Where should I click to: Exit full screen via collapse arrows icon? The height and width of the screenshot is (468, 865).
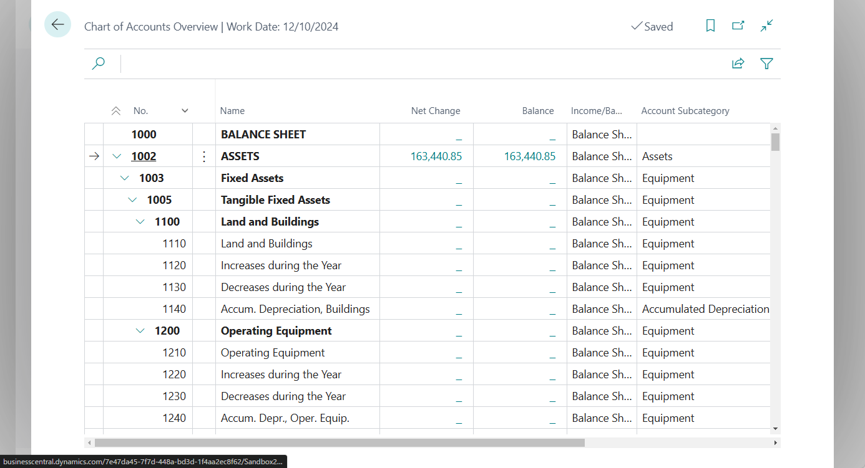(766, 26)
